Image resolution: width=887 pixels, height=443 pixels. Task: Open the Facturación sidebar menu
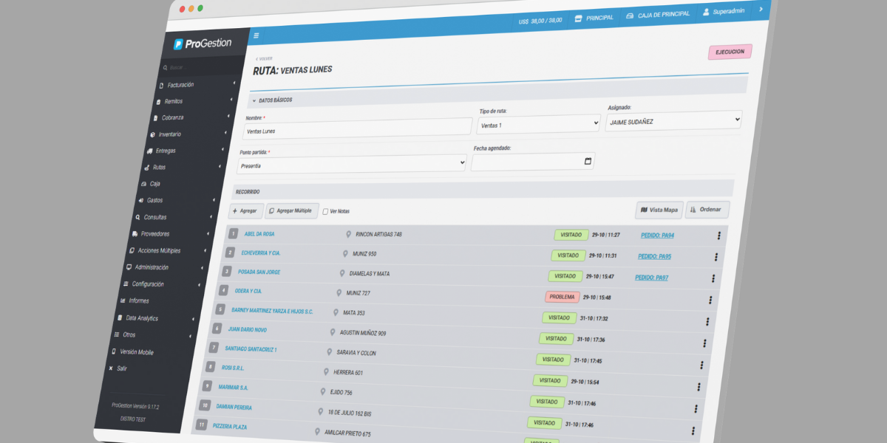(x=180, y=85)
